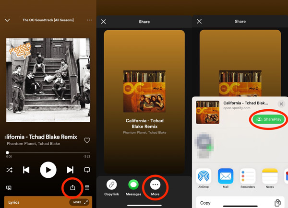Tap the song thumbnail in iOS share sheet
This screenshot has width=288, height=208.
click(x=208, y=112)
